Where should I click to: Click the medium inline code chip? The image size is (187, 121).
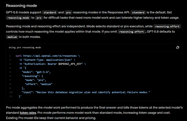(x=12, y=37)
